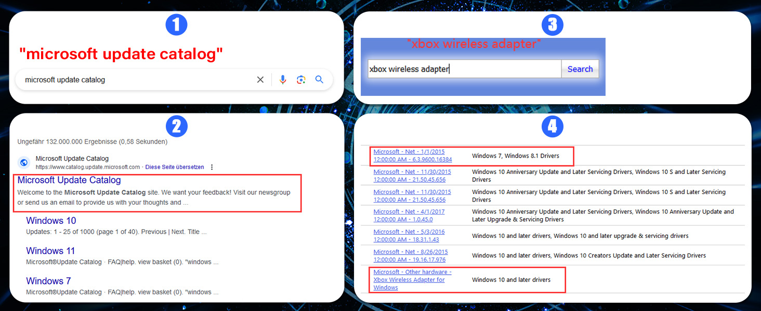
Task: Click the xbox wireless adapter search input
Action: pyautogui.click(x=465, y=69)
